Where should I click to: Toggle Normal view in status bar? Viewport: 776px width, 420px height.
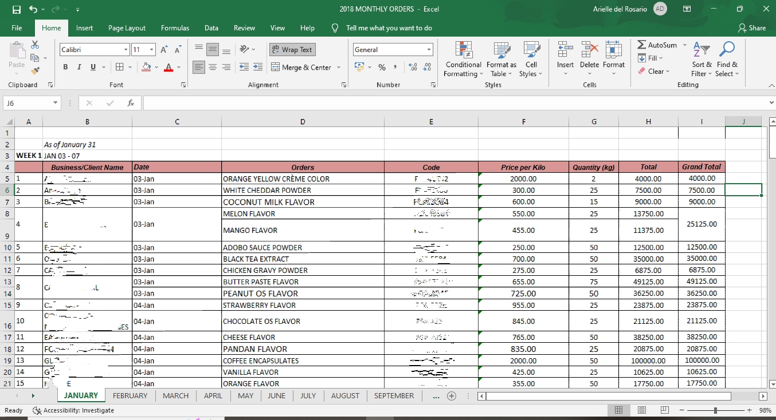[x=619, y=410]
